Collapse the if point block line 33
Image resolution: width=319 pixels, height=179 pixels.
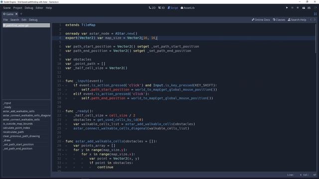(x=63, y=163)
